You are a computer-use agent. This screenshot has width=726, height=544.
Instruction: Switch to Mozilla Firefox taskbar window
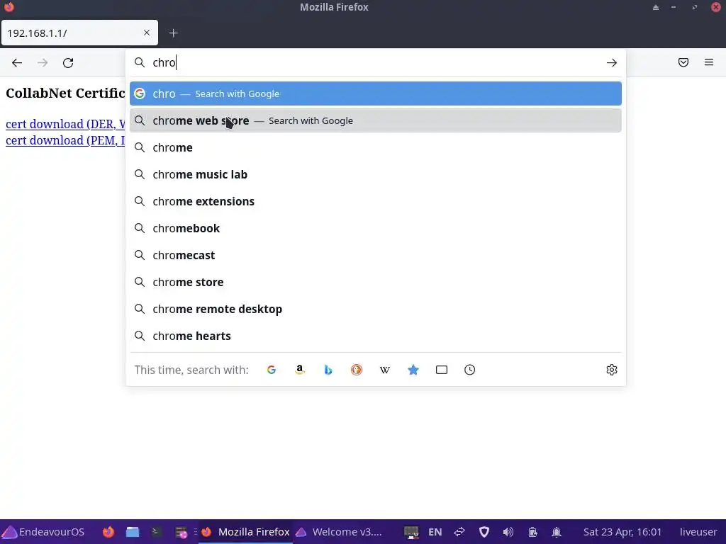click(x=246, y=532)
